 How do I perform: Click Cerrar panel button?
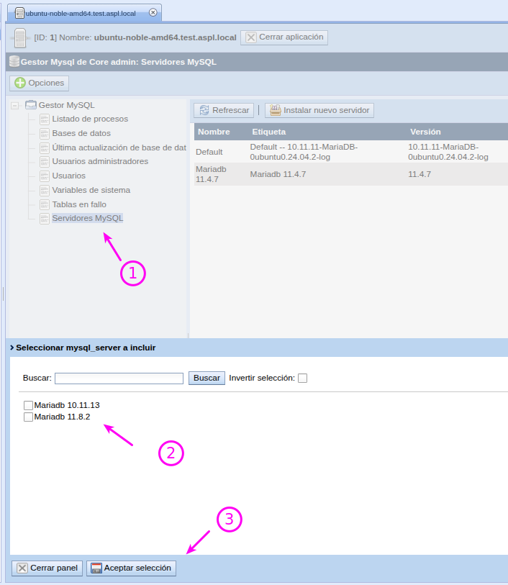(47, 568)
